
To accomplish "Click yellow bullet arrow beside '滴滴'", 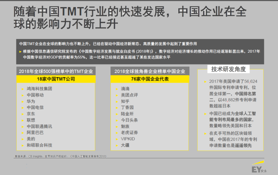I will tap(117, 89).
